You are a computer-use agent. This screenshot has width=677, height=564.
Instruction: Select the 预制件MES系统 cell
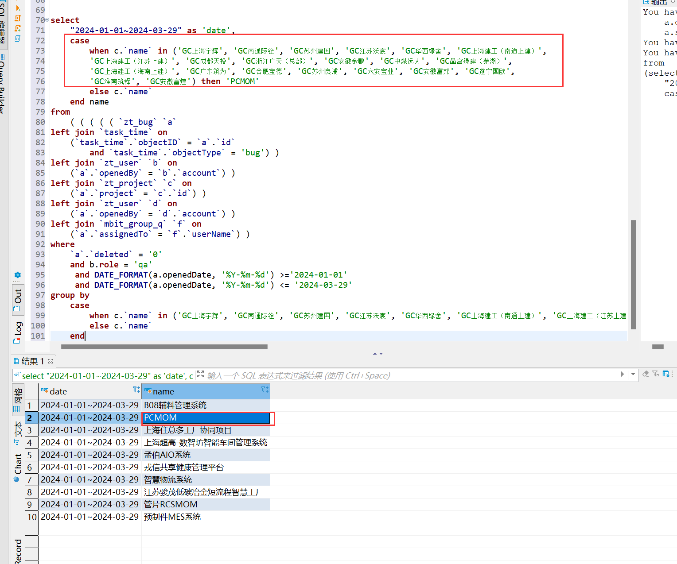(206, 517)
